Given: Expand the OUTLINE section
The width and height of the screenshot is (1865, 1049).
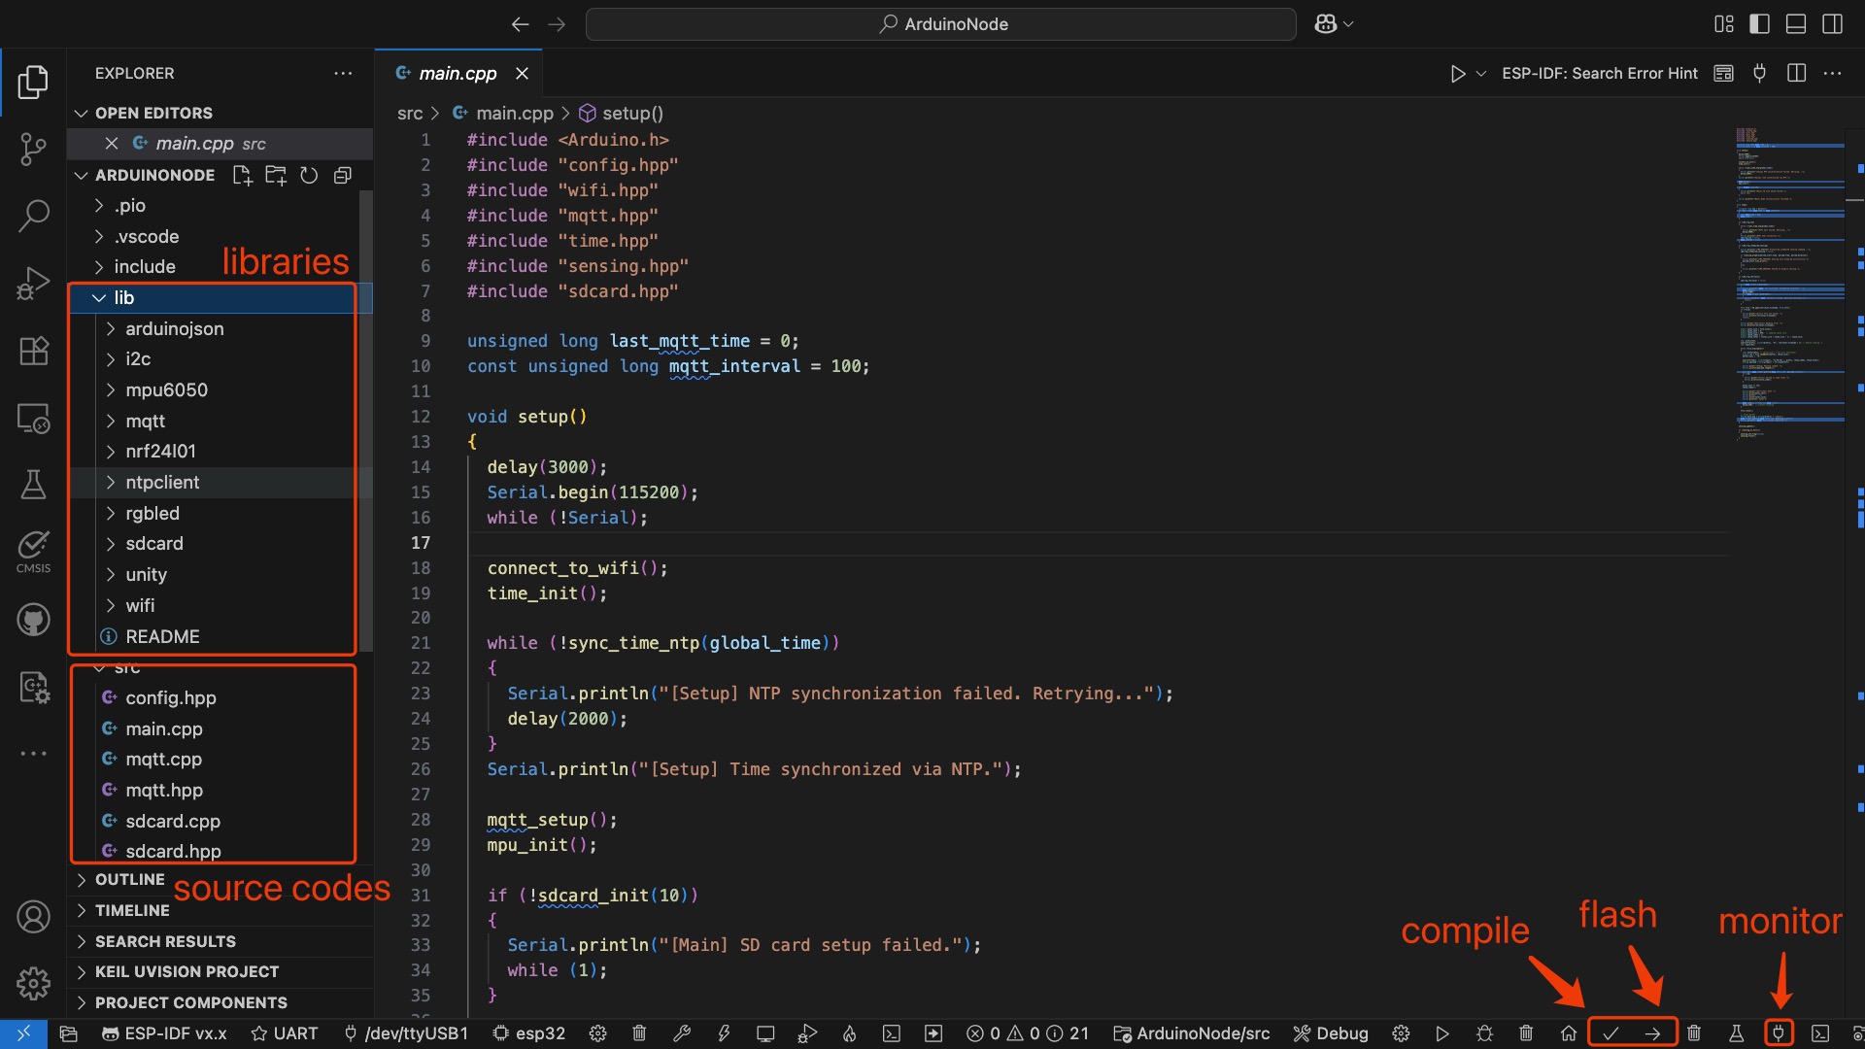Looking at the screenshot, I should [129, 879].
